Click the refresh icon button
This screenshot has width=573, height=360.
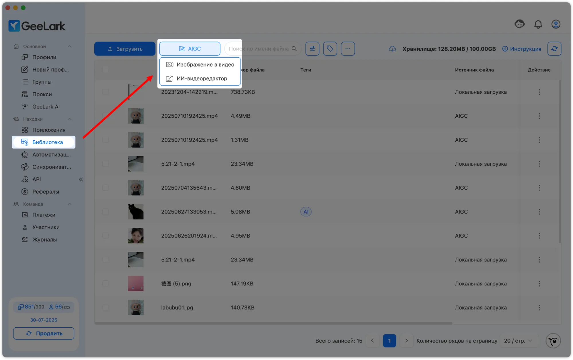click(554, 49)
